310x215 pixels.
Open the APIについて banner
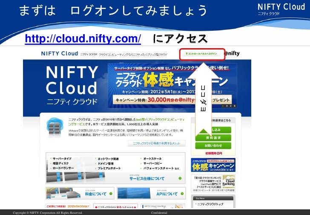pos(151,193)
